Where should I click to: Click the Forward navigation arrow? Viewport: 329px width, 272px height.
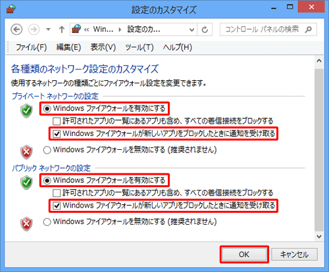point(34,30)
